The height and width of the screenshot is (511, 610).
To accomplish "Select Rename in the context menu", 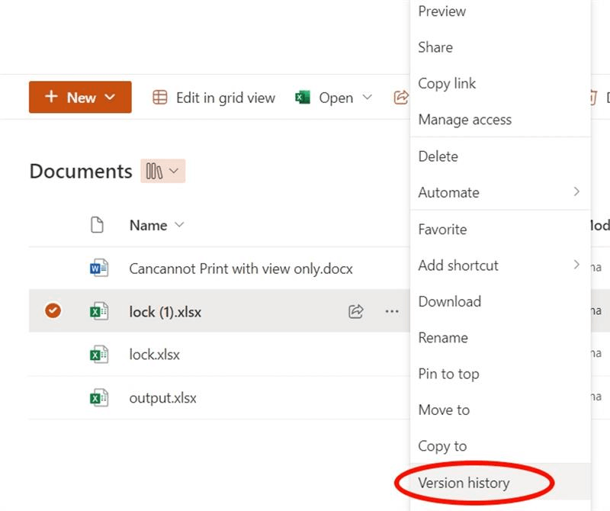I will tap(501, 338).
